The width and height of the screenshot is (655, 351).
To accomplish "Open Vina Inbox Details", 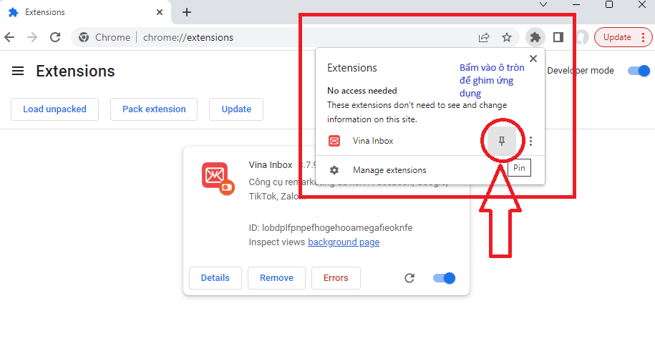I will (215, 278).
